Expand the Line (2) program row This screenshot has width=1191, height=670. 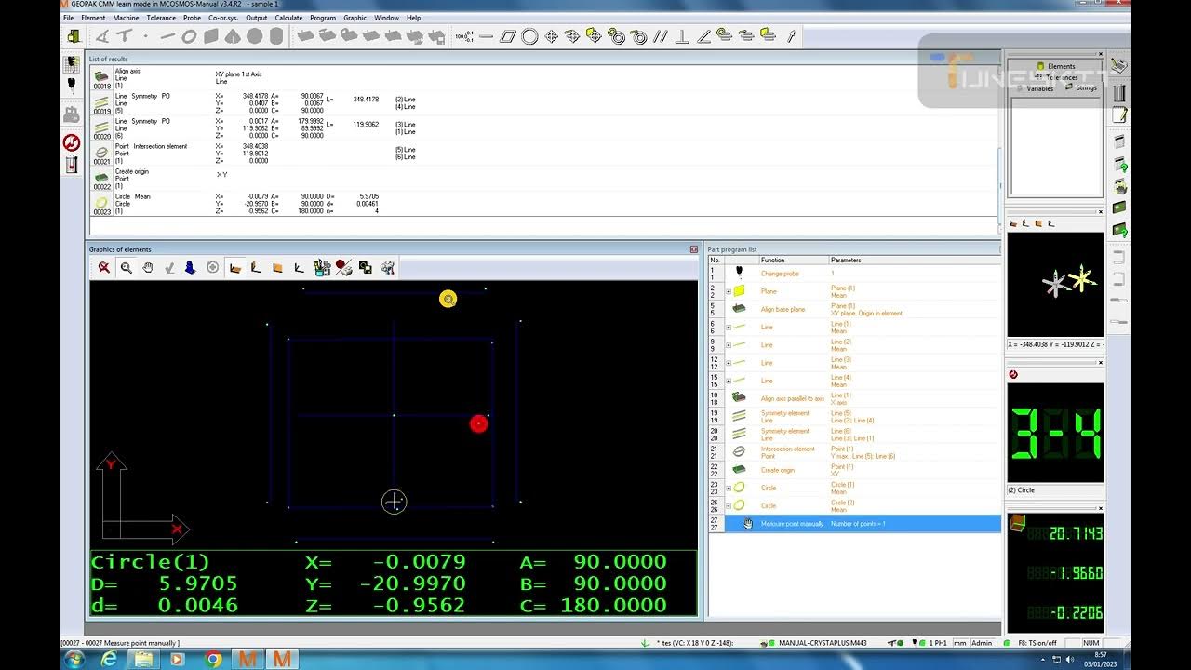(x=729, y=345)
